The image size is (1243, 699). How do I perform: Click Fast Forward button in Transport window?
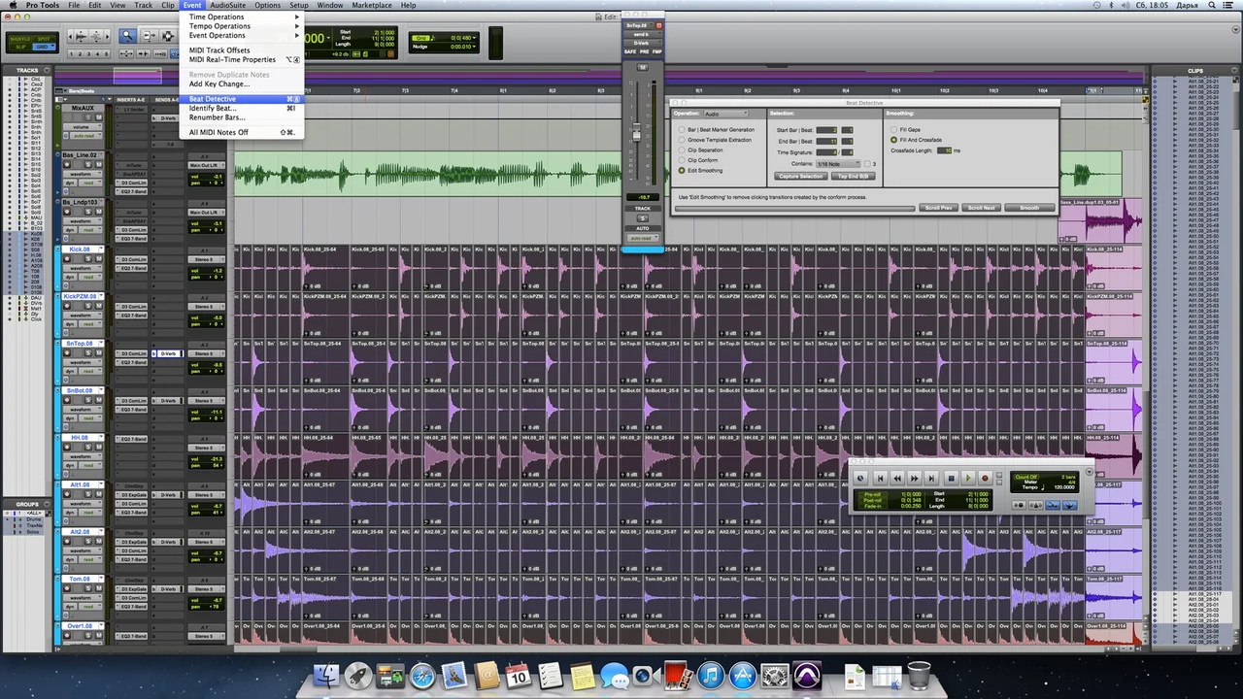pos(914,478)
